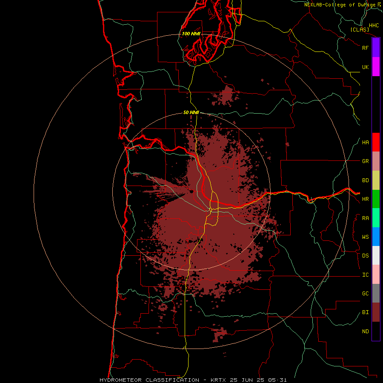Click the ND black legend swatch
The image size is (383, 383).
pyautogui.click(x=376, y=331)
